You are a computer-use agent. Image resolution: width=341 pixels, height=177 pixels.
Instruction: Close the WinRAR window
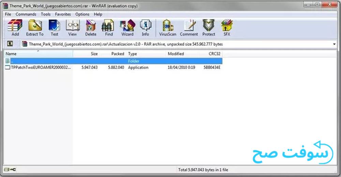[x=330, y=4]
